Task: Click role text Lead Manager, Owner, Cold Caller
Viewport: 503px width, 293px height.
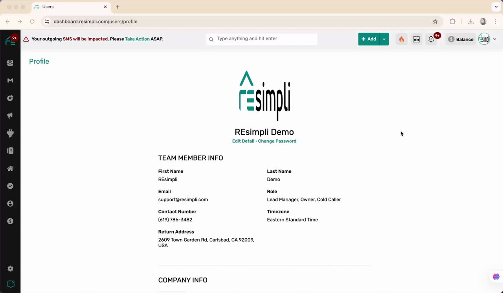Action: point(304,200)
